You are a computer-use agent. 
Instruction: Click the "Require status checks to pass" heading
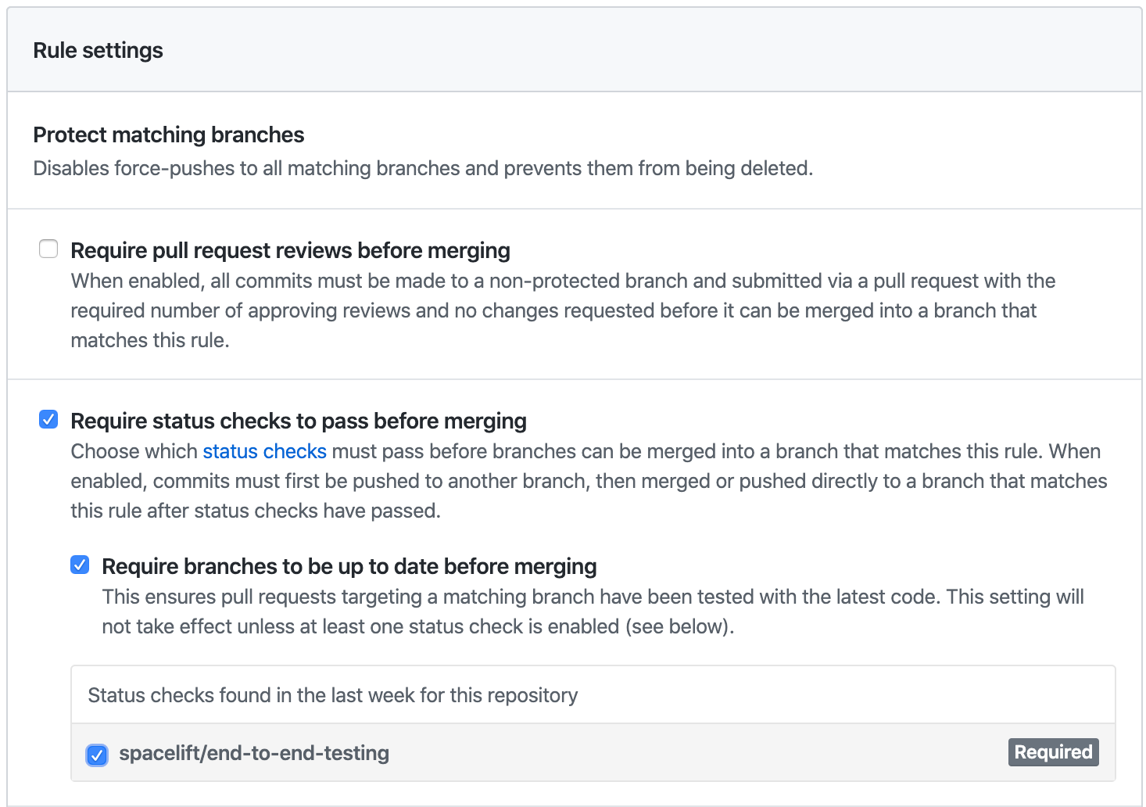pyautogui.click(x=299, y=421)
